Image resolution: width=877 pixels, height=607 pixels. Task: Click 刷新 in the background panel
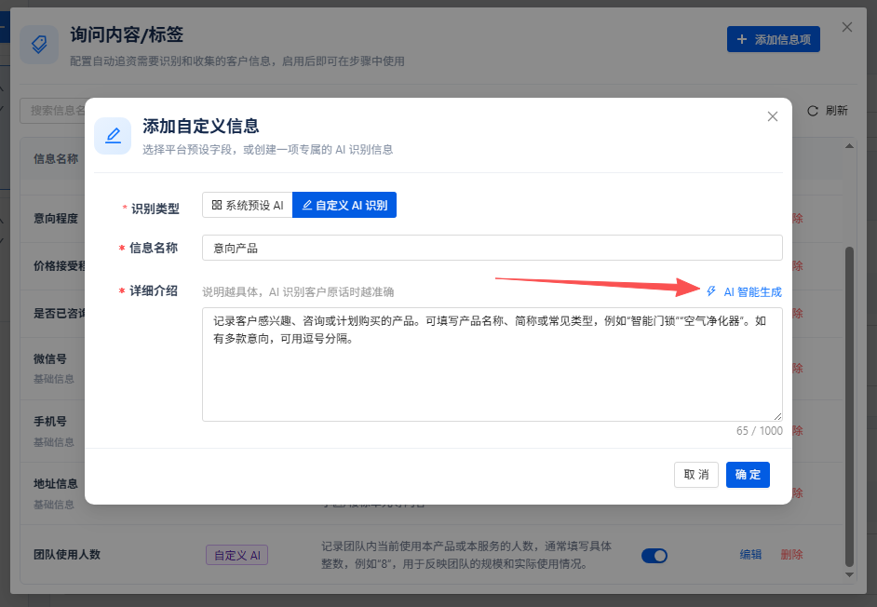click(x=829, y=111)
